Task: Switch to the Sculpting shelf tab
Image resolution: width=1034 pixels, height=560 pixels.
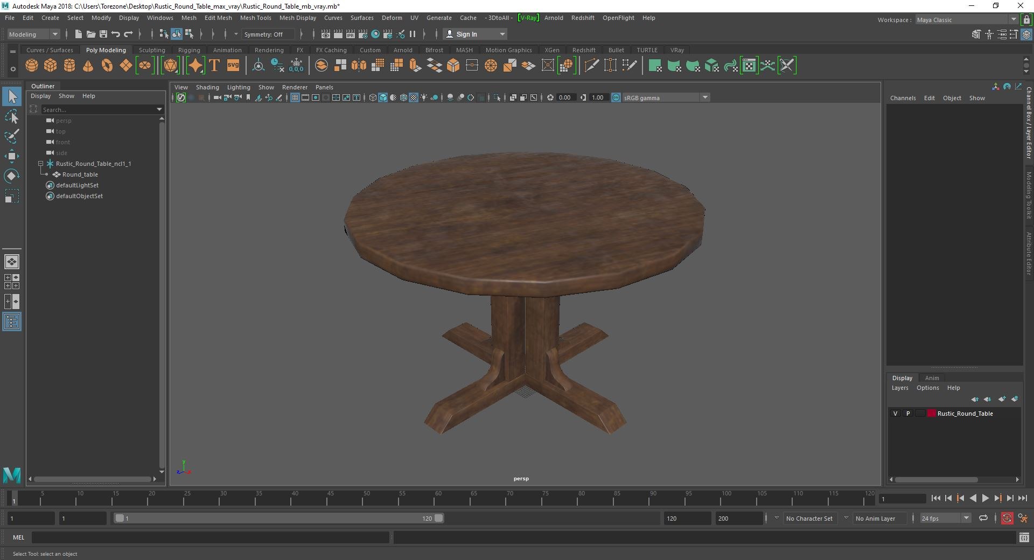Action: (152, 50)
